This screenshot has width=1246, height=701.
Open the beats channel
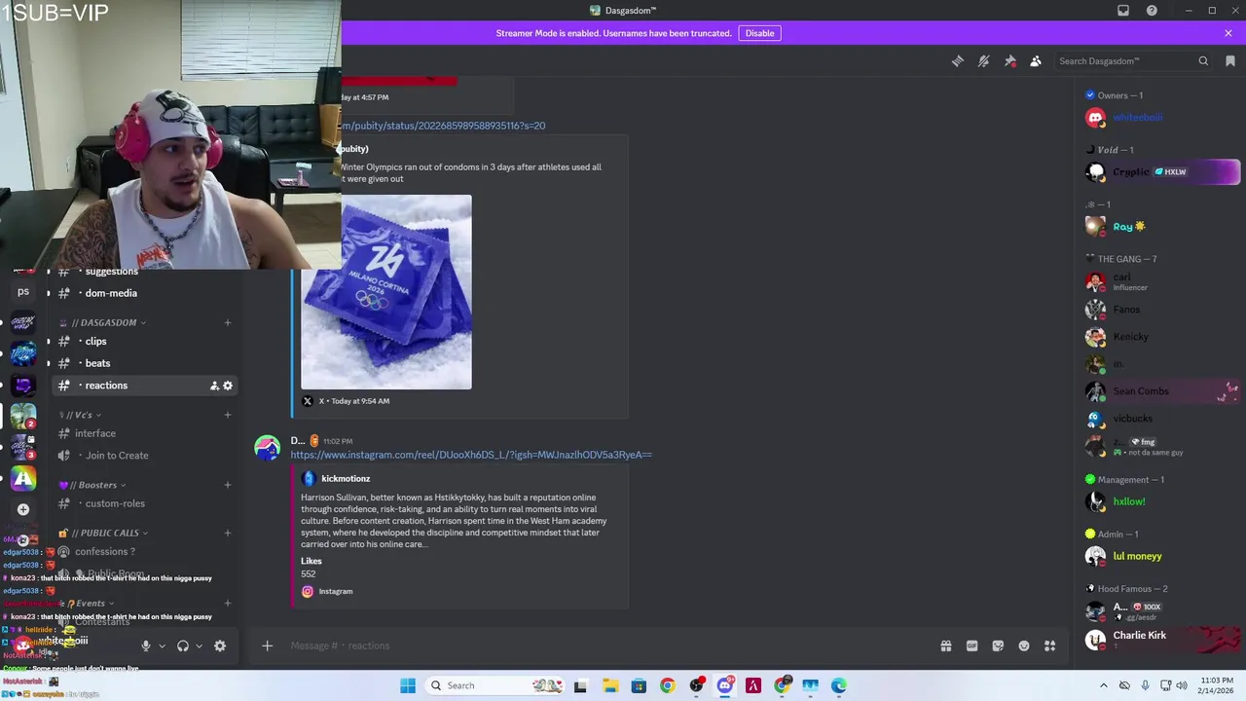pos(144,363)
